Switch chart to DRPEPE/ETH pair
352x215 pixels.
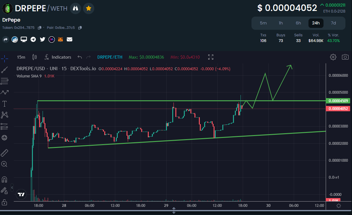pyautogui.click(x=110, y=57)
